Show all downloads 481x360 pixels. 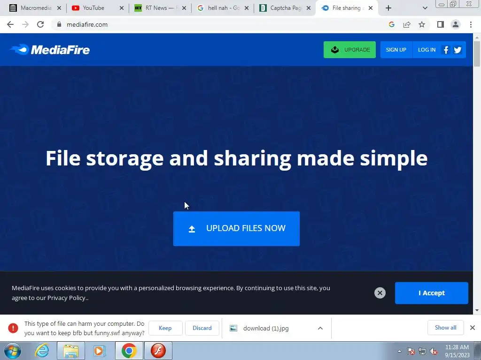coord(445,328)
